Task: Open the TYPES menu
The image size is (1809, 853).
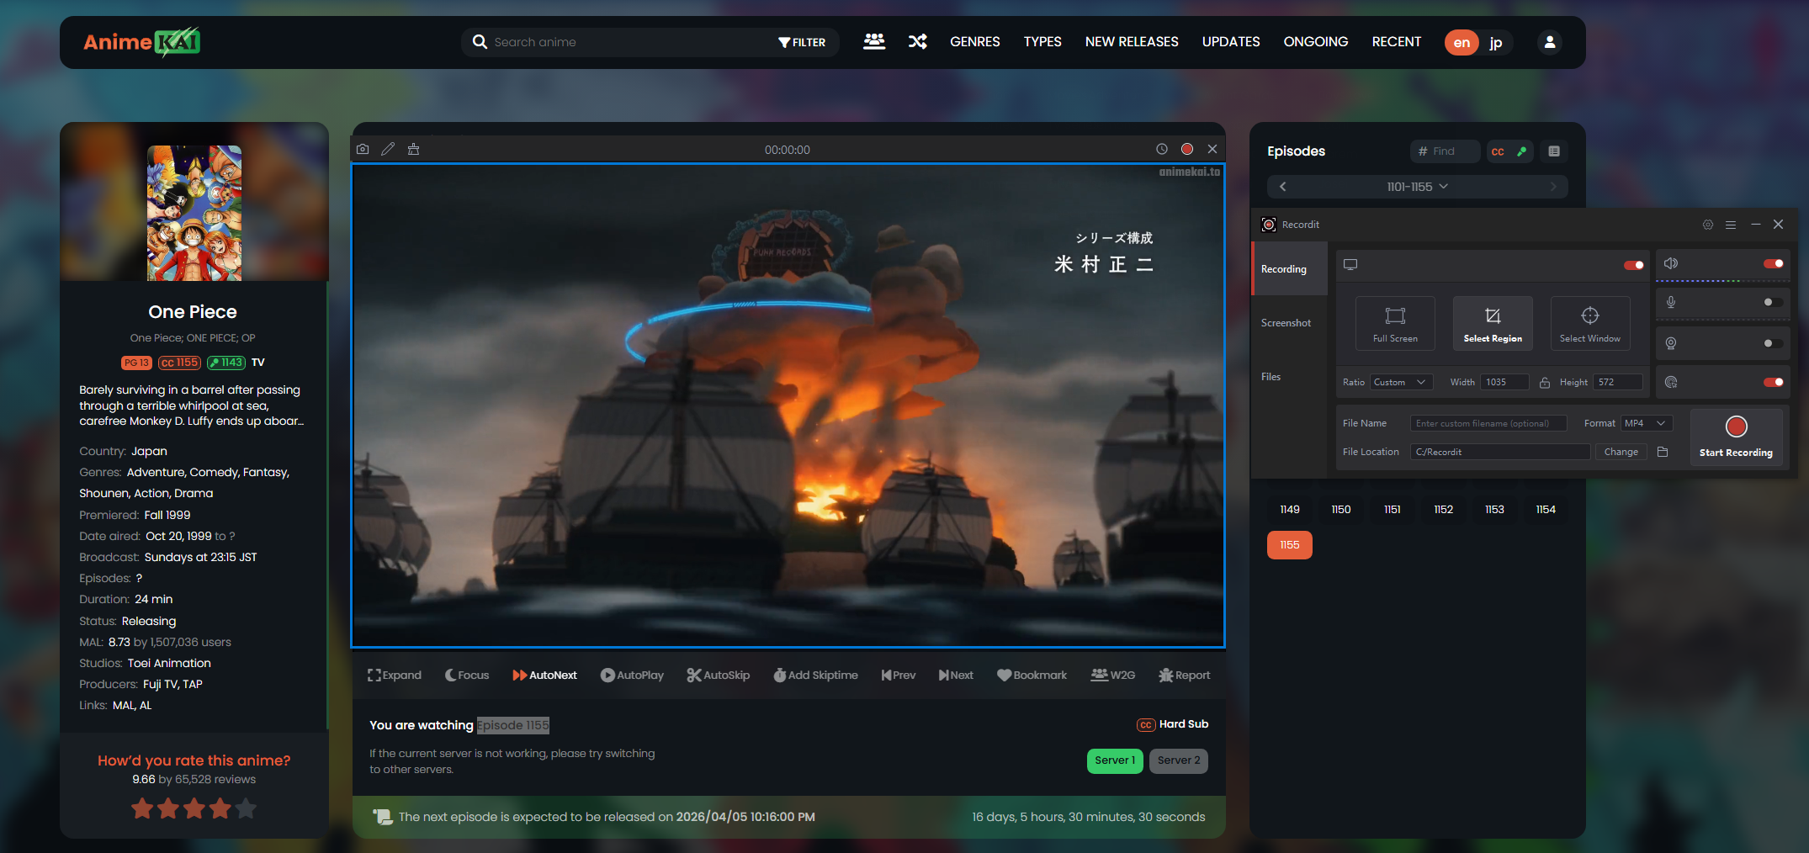Action: tap(1042, 41)
